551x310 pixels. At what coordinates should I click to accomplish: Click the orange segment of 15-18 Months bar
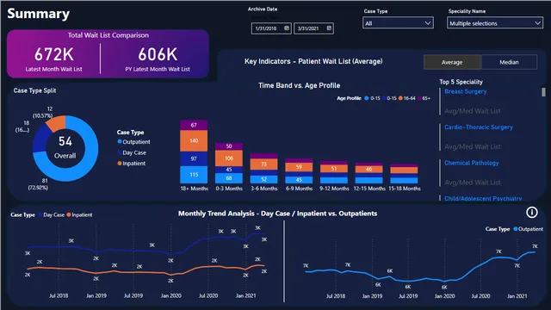point(404,170)
